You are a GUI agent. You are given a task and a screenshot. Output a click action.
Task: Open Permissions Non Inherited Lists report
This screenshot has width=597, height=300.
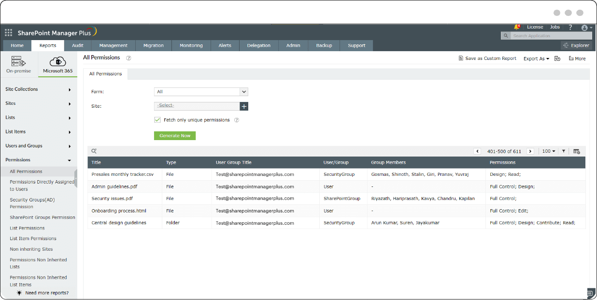pyautogui.click(x=38, y=263)
